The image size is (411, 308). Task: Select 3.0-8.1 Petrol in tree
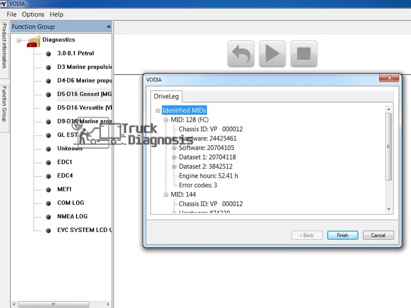[76, 53]
